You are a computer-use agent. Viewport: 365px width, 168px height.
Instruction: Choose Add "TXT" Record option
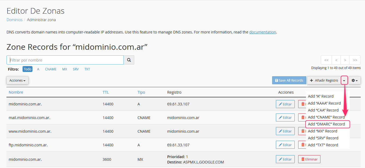coord(323,145)
